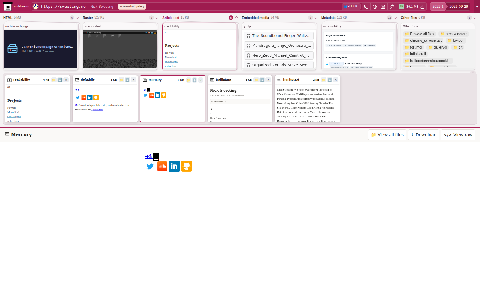Click the LinkedIn icon in Mercury content

click(174, 166)
